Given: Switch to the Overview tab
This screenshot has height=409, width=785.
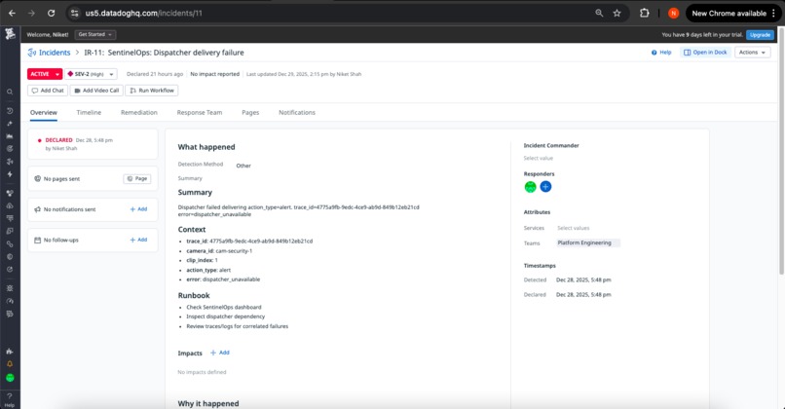Looking at the screenshot, I should point(44,113).
